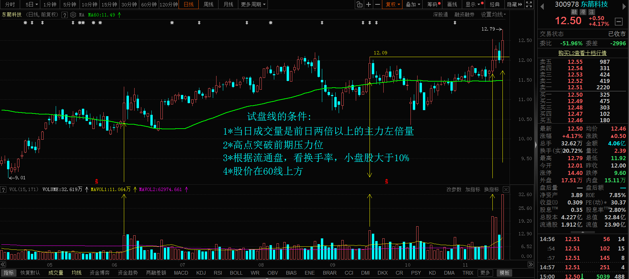Image resolution: width=629 pixels, height=279 pixels.
Task: Open 更多 more indicators button
Action: click(x=485, y=273)
